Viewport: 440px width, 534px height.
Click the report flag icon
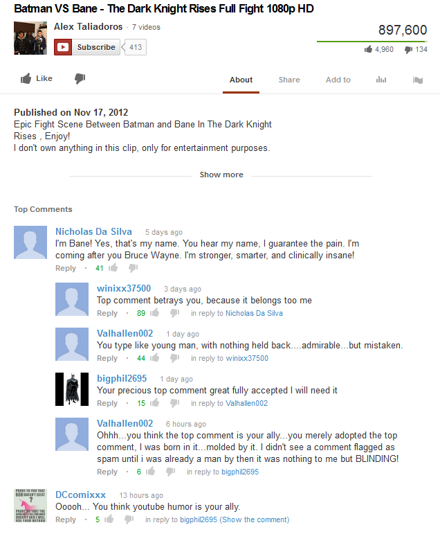(418, 80)
